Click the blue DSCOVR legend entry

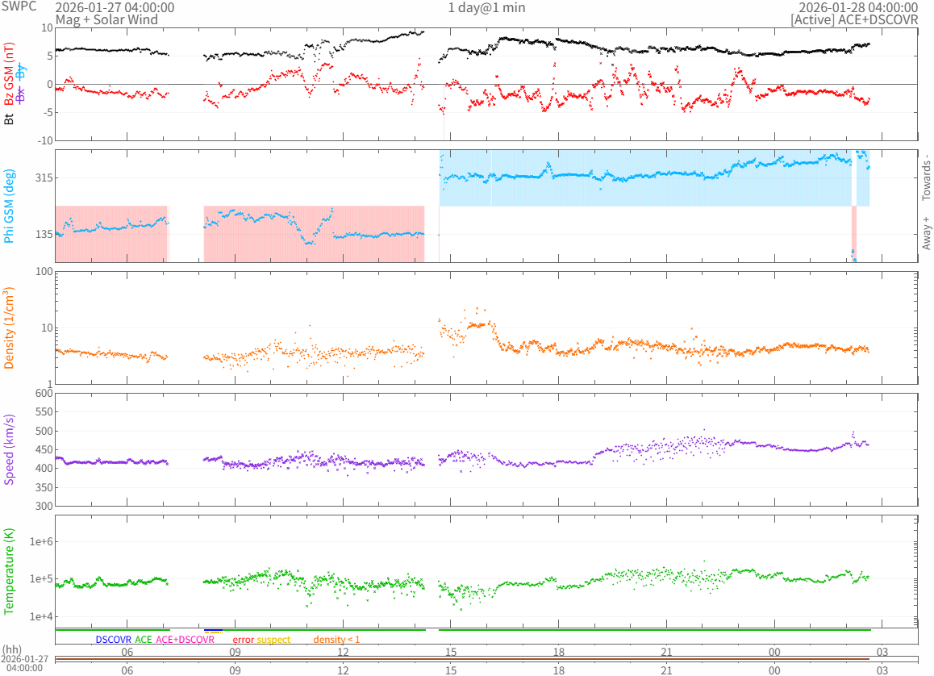(x=114, y=640)
